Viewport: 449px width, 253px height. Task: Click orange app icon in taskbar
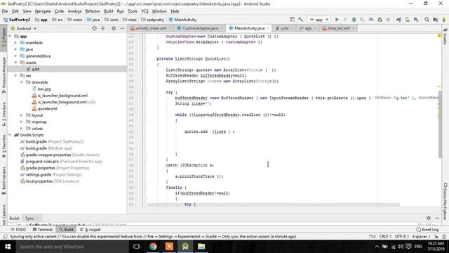[x=169, y=247]
